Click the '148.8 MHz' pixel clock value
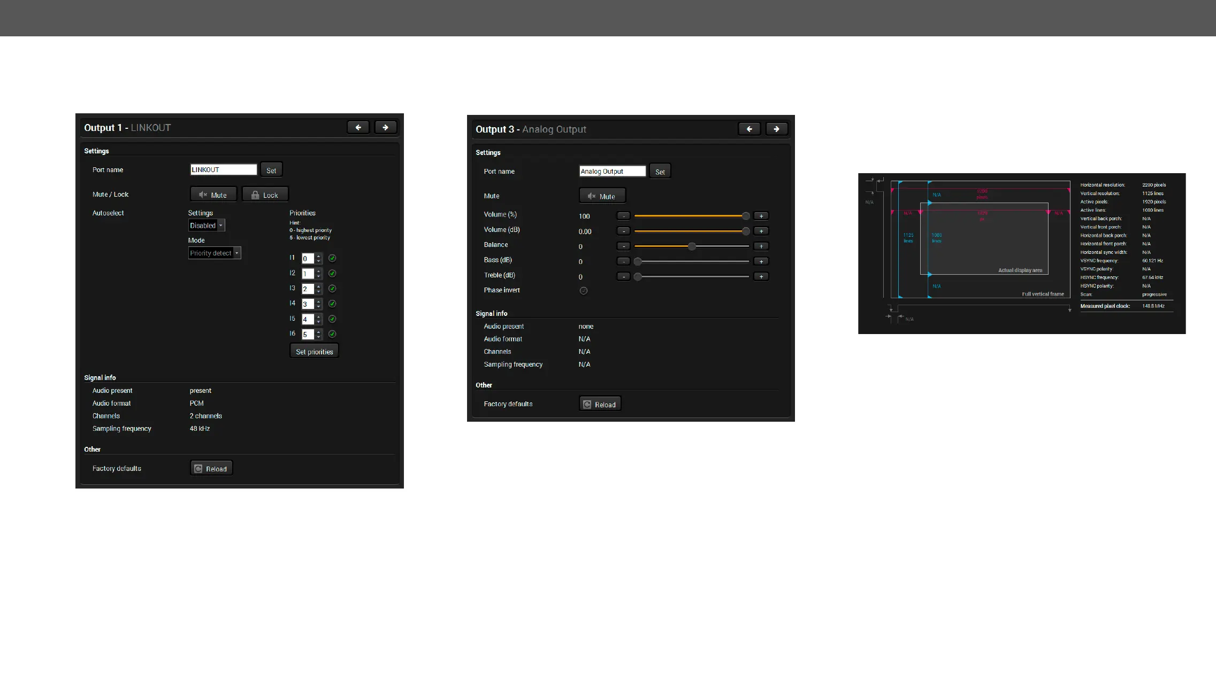 [x=1153, y=306]
